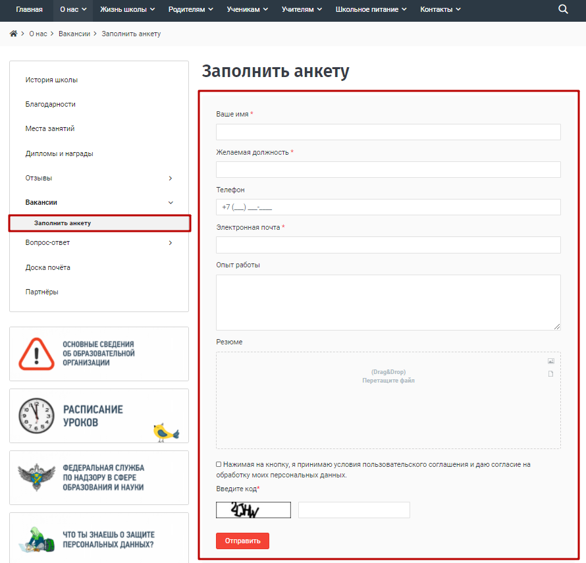This screenshot has height=563, width=586.
Task: Select Доска почёта in the sidebar
Action: [x=48, y=267]
